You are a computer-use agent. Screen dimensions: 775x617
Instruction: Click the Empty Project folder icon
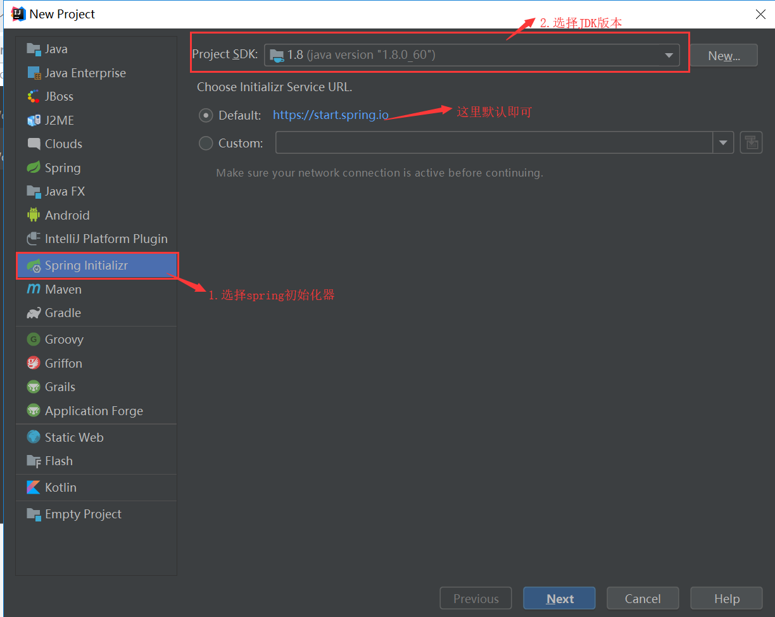[x=34, y=514]
